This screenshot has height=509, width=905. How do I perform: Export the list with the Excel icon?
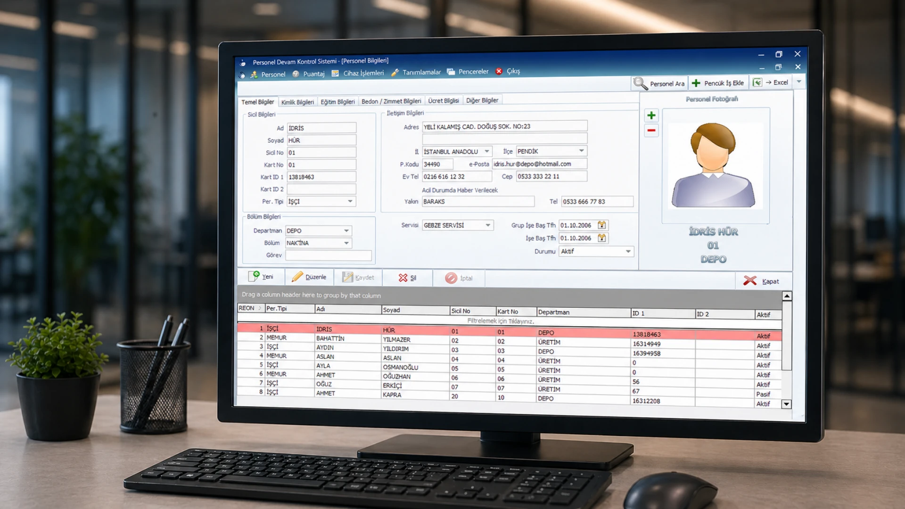pos(757,82)
